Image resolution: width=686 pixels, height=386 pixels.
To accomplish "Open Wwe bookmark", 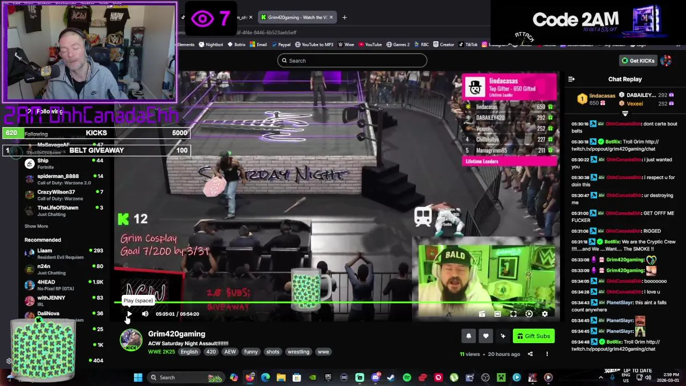I will point(346,44).
